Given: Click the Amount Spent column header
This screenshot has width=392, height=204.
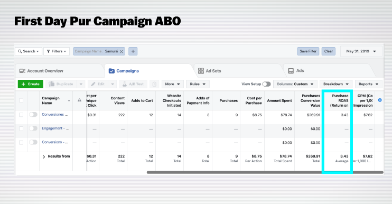Looking at the screenshot, I should (279, 100).
